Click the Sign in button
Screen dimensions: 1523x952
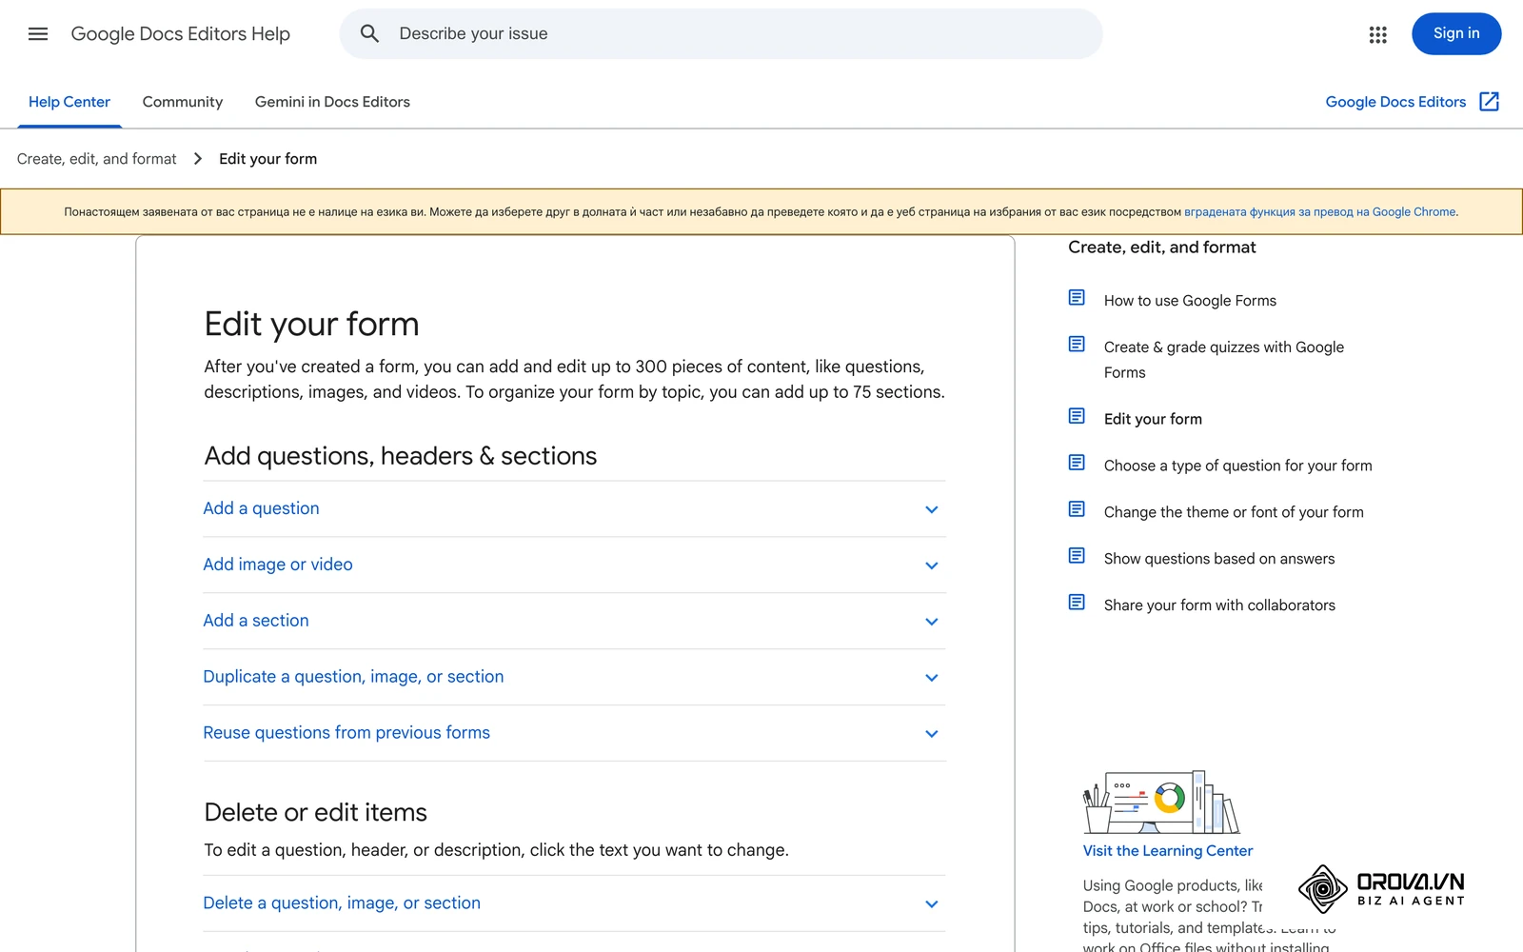tap(1456, 34)
